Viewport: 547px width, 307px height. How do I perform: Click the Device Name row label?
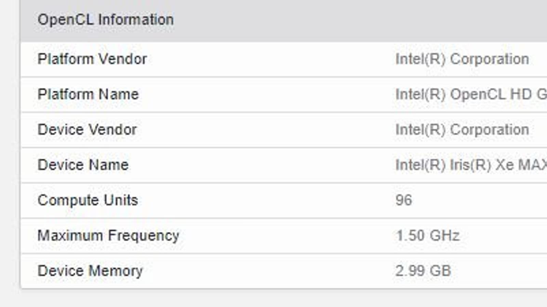coord(83,165)
